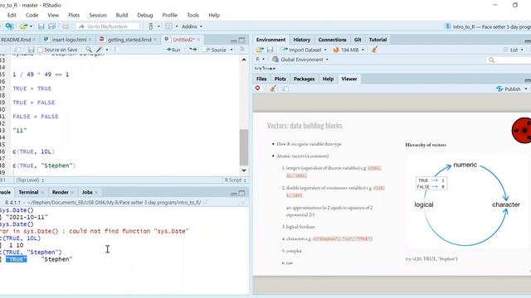
Task: Click the Import Dataset button
Action: pyautogui.click(x=302, y=50)
